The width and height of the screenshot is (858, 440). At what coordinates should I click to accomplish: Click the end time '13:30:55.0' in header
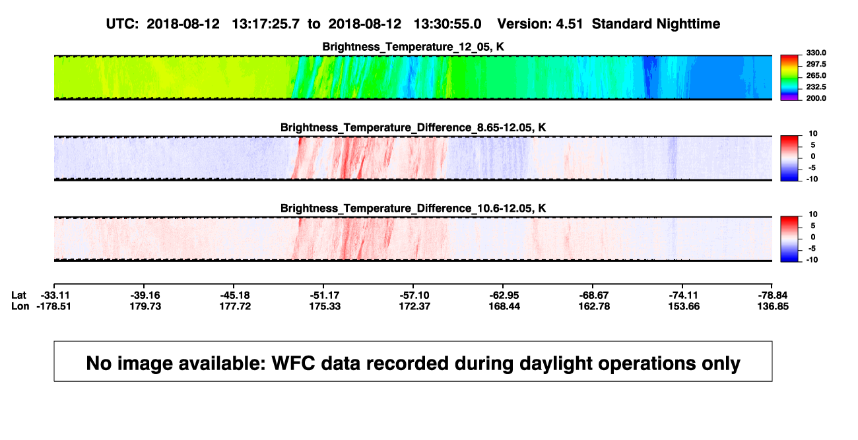[x=447, y=24]
